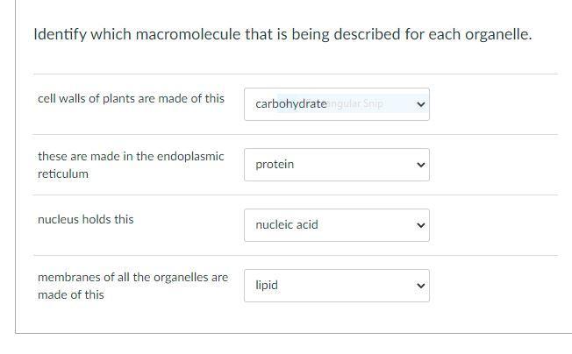
Task: Click the selected 'nucleic acid' value text
Action: click(287, 225)
